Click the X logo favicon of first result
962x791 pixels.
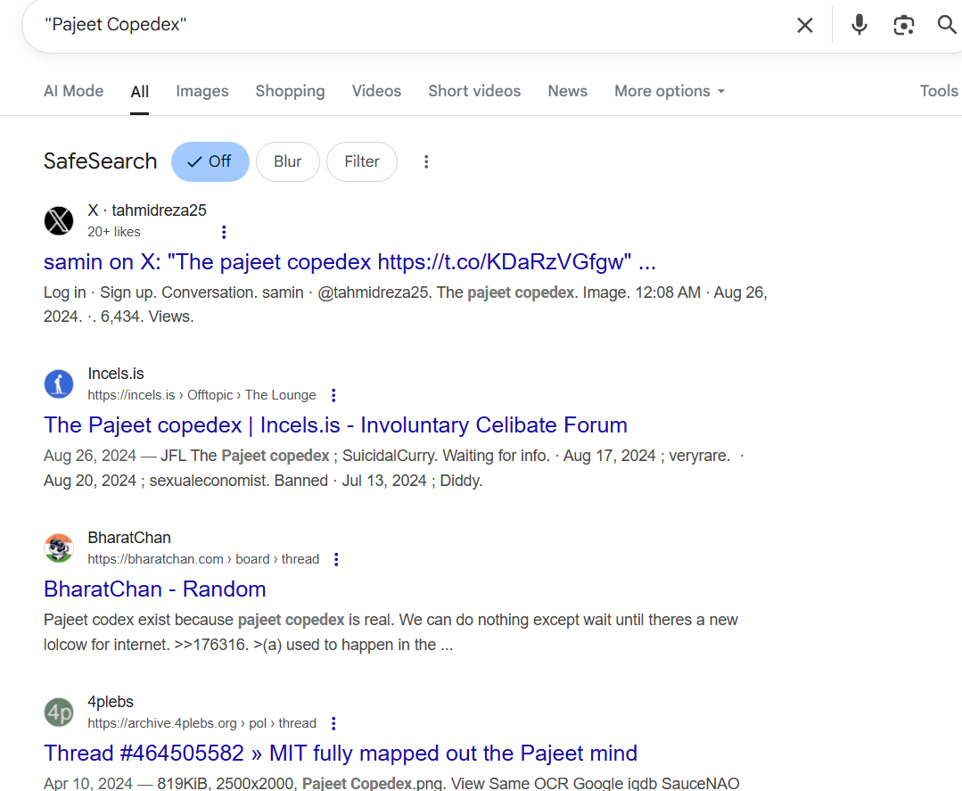click(x=59, y=220)
